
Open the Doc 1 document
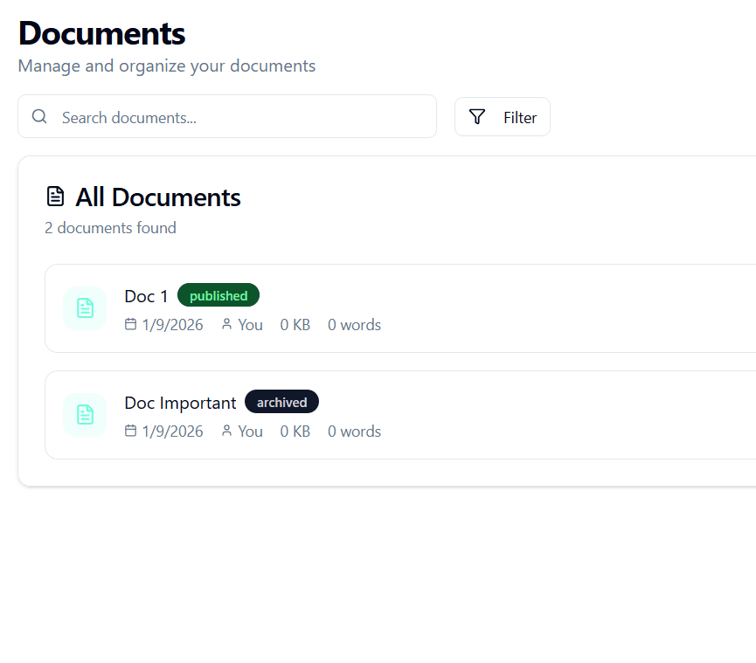click(x=145, y=296)
